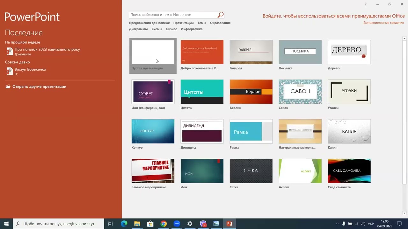The width and height of the screenshot is (408, 229).
Task: Launch Google Chrome from taskbar
Action: pos(164,224)
